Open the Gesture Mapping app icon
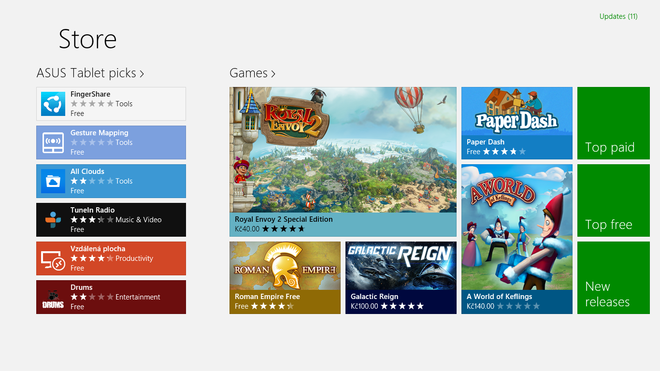This screenshot has height=371, width=660. click(53, 143)
